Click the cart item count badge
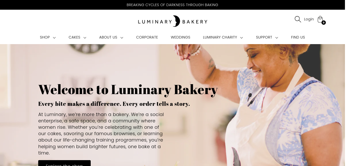 click(324, 22)
